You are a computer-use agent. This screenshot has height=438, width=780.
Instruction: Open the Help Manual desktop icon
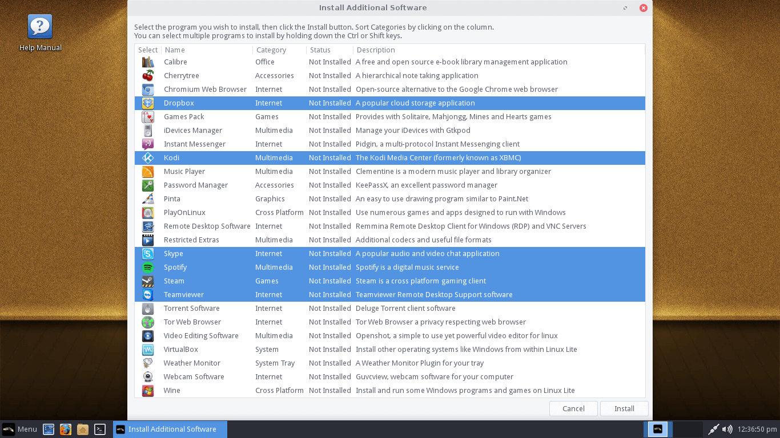(40, 33)
